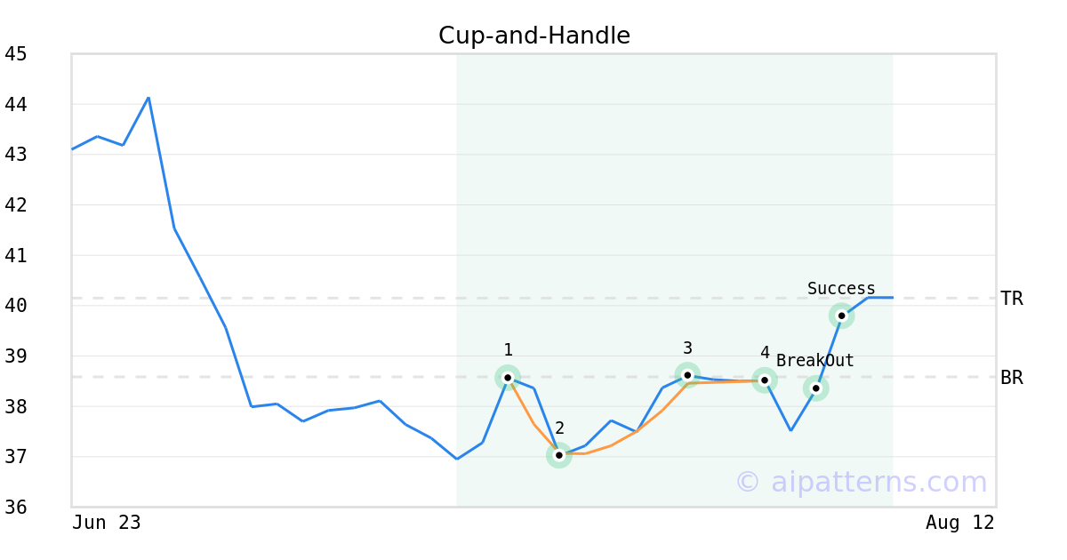Click the BreakOut point marker
Image resolution: width=1067 pixels, height=560 pixels.
[x=816, y=388]
